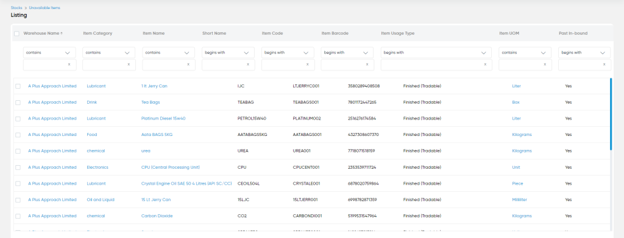The image size is (624, 238).
Task: Click the barcode 7801172447265
Action: tap(362, 103)
